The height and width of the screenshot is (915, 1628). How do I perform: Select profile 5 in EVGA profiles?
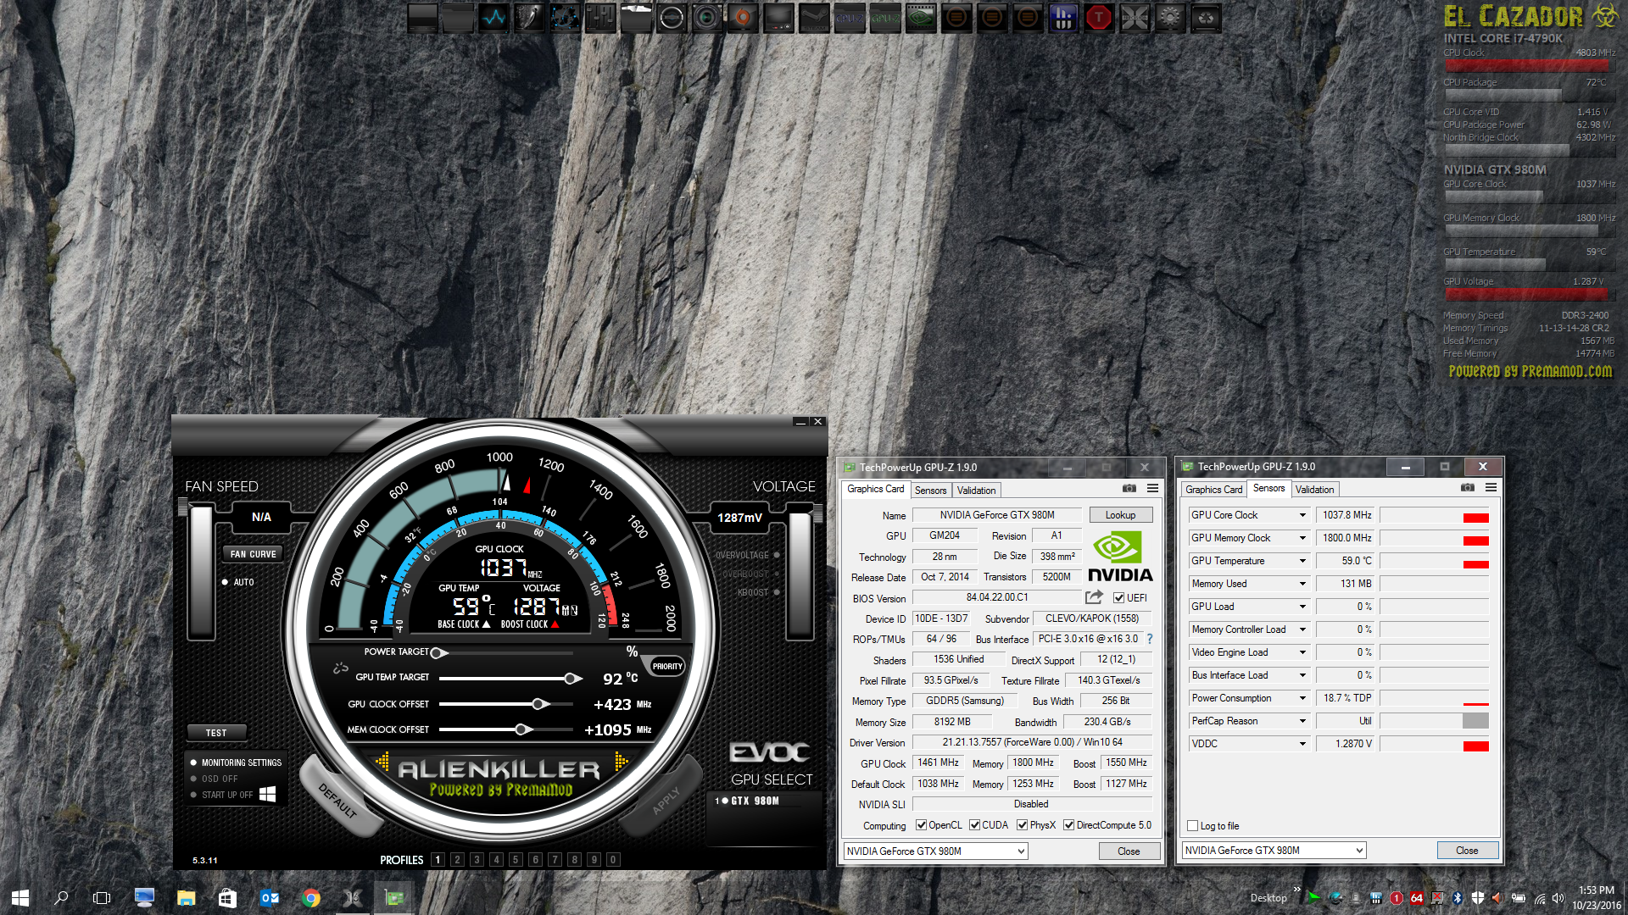(516, 860)
